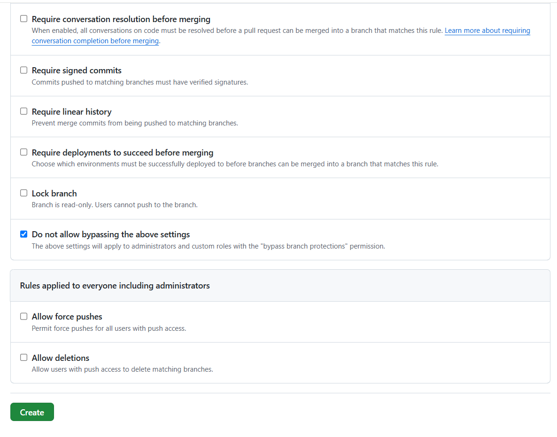This screenshot has height=437, width=557.
Task: Click "The above settings will apply to administrators" description
Action: click(208, 246)
